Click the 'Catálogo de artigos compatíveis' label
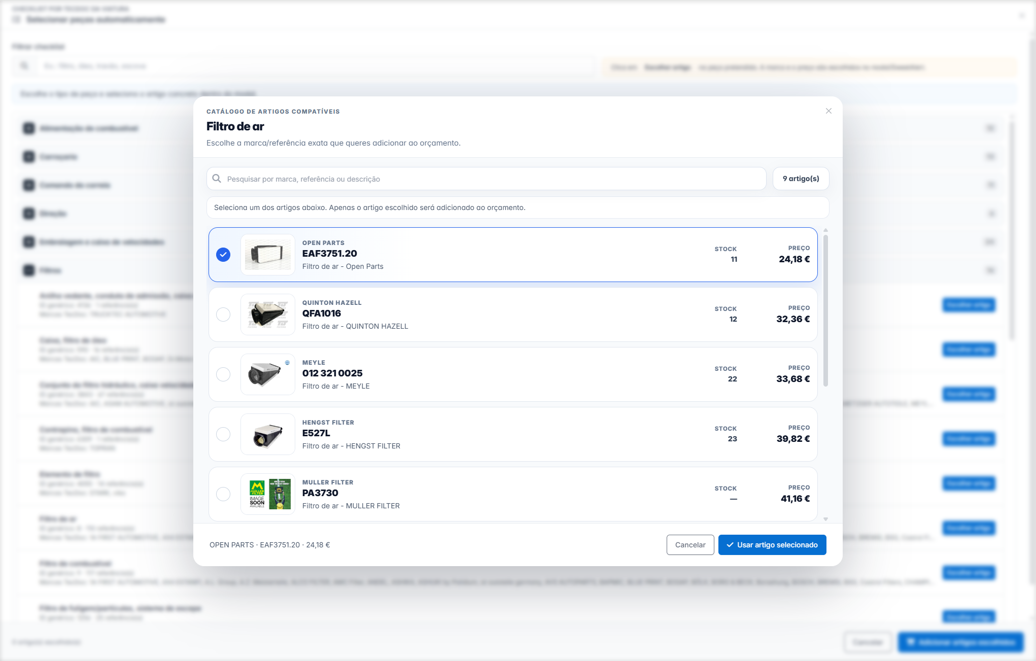 pos(273,112)
